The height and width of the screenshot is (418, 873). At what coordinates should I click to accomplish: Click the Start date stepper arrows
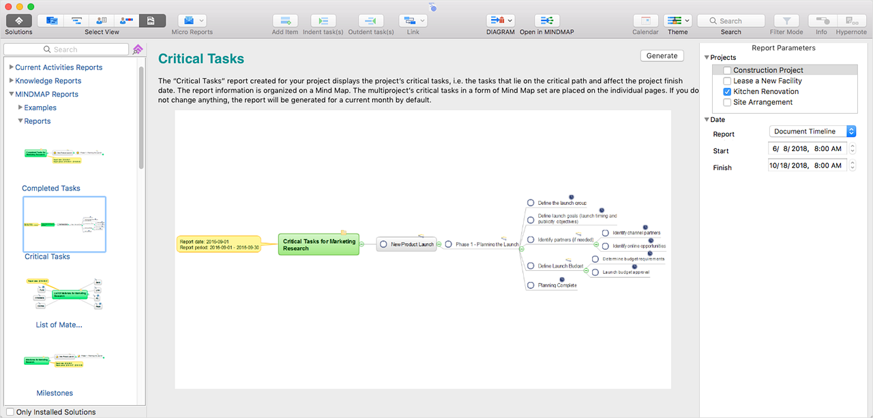pyautogui.click(x=853, y=148)
